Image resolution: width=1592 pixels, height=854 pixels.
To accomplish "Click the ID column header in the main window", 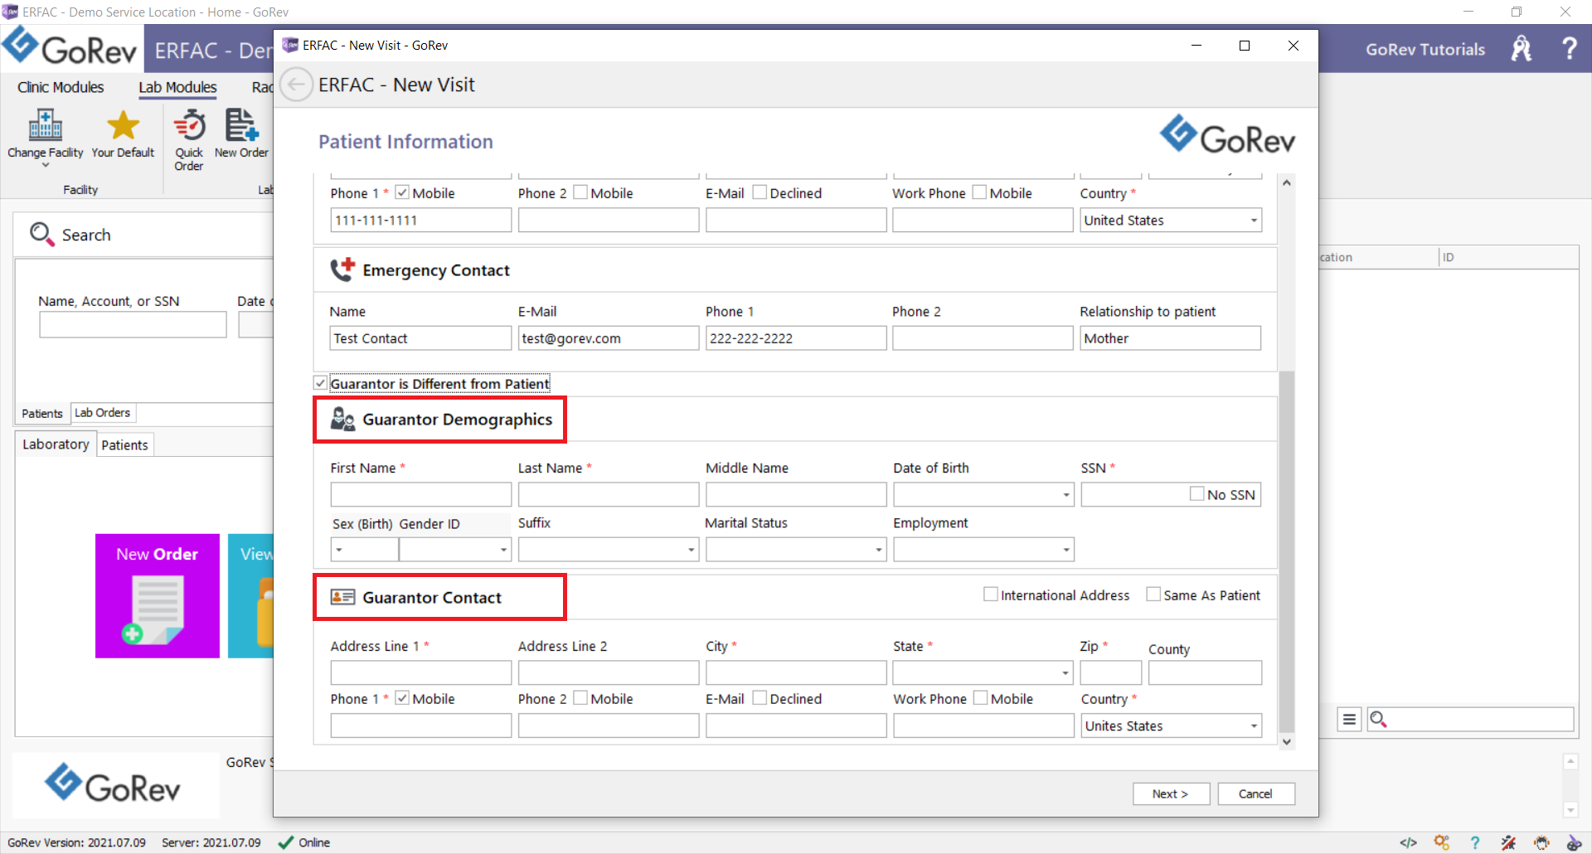I will [1507, 257].
